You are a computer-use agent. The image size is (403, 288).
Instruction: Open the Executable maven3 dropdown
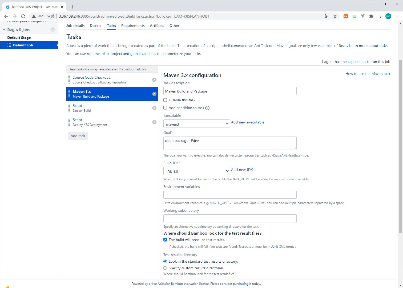tap(197, 123)
